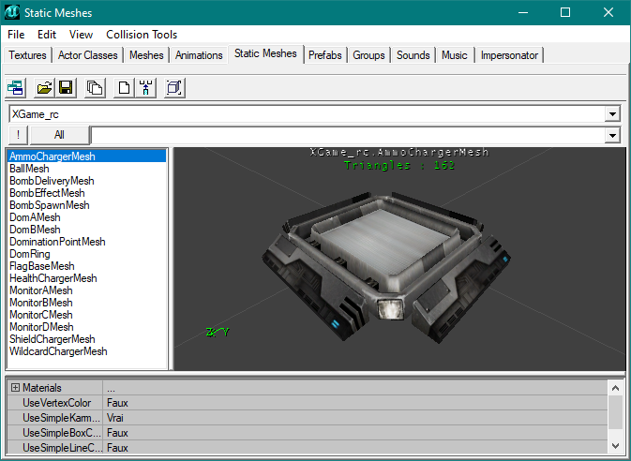Click the UseVertexColor Faux value
This screenshot has width=631, height=461.
click(355, 403)
